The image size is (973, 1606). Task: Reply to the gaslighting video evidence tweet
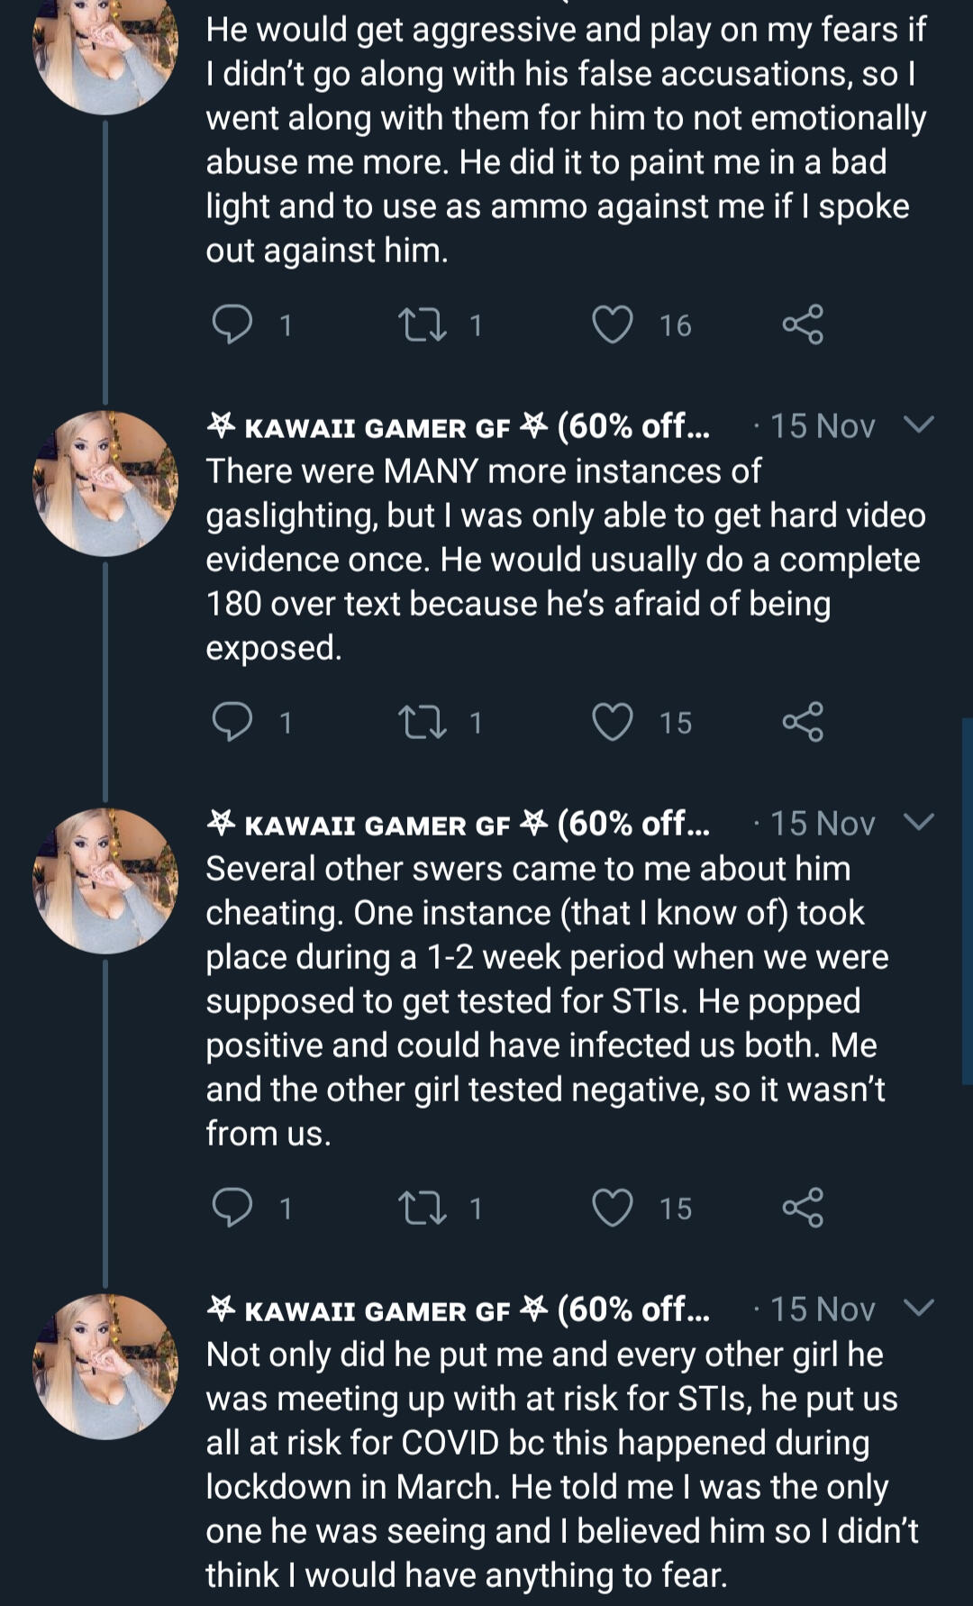pyautogui.click(x=232, y=723)
